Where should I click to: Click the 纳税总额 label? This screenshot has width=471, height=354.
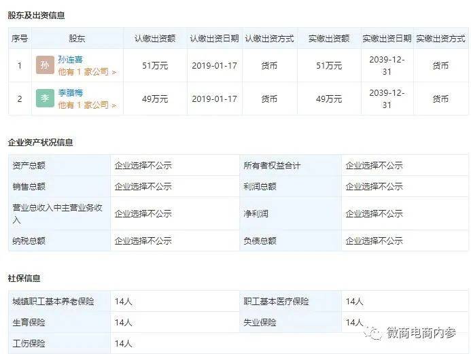(29, 241)
